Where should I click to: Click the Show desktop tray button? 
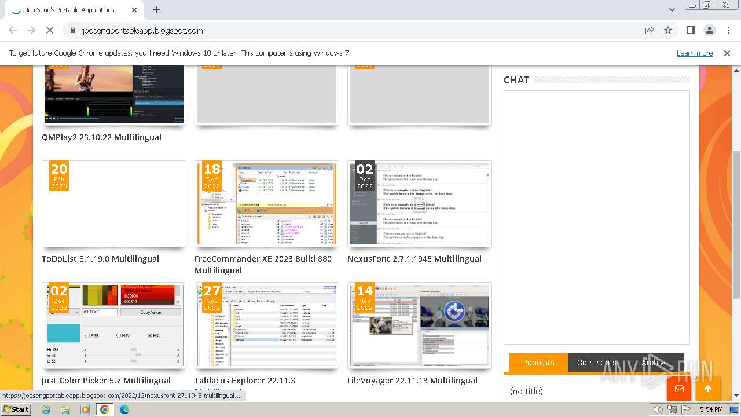coord(734,409)
